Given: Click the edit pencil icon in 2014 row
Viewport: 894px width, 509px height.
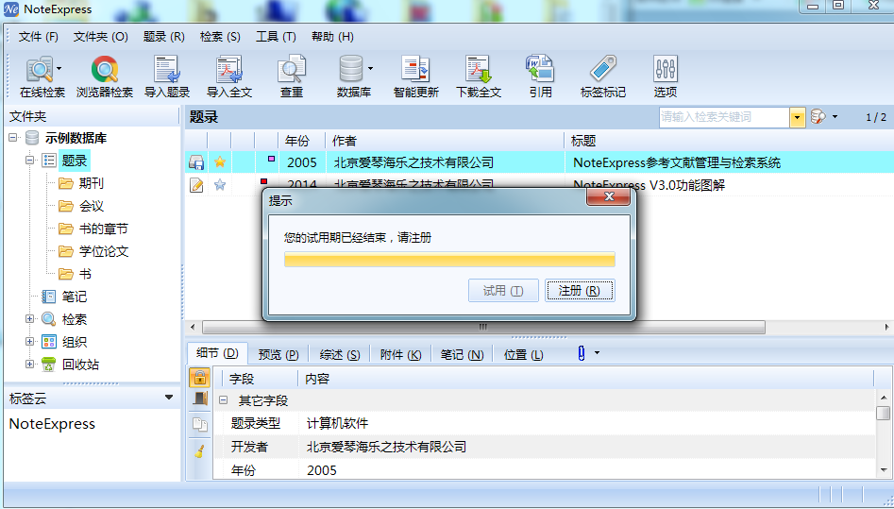Looking at the screenshot, I should [x=196, y=185].
